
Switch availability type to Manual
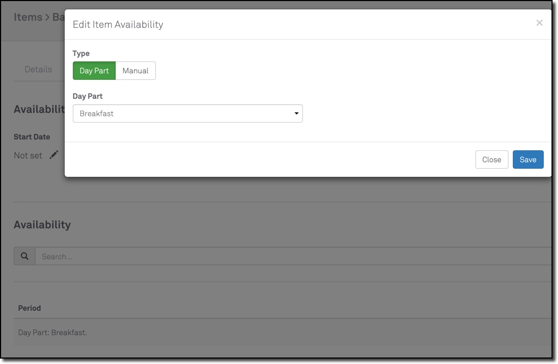(136, 71)
